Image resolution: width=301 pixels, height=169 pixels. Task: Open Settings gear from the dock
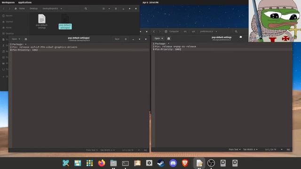point(149,163)
